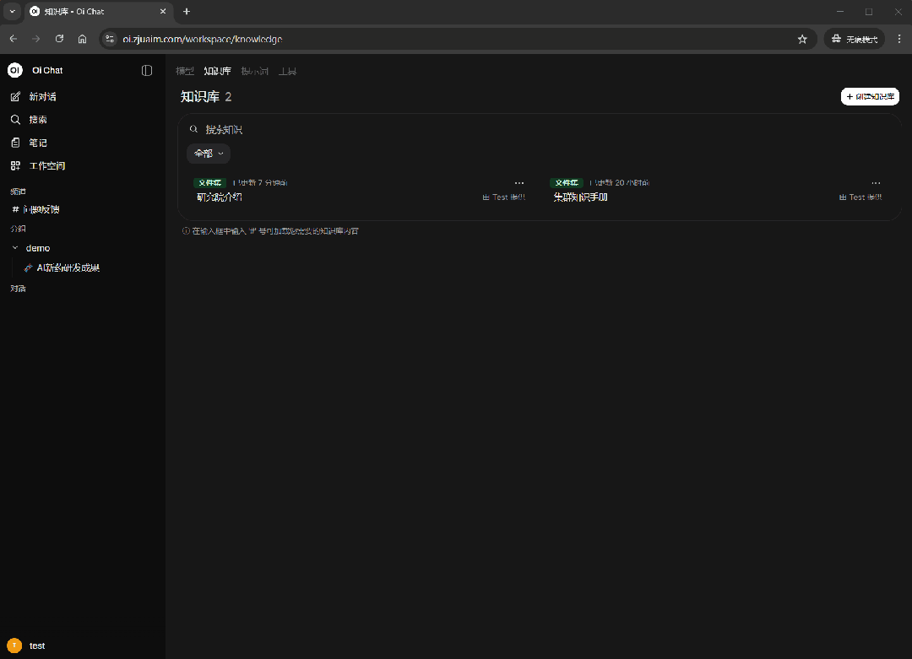
Task: Open more menu on 7-minutes-ago card
Action: tap(519, 182)
